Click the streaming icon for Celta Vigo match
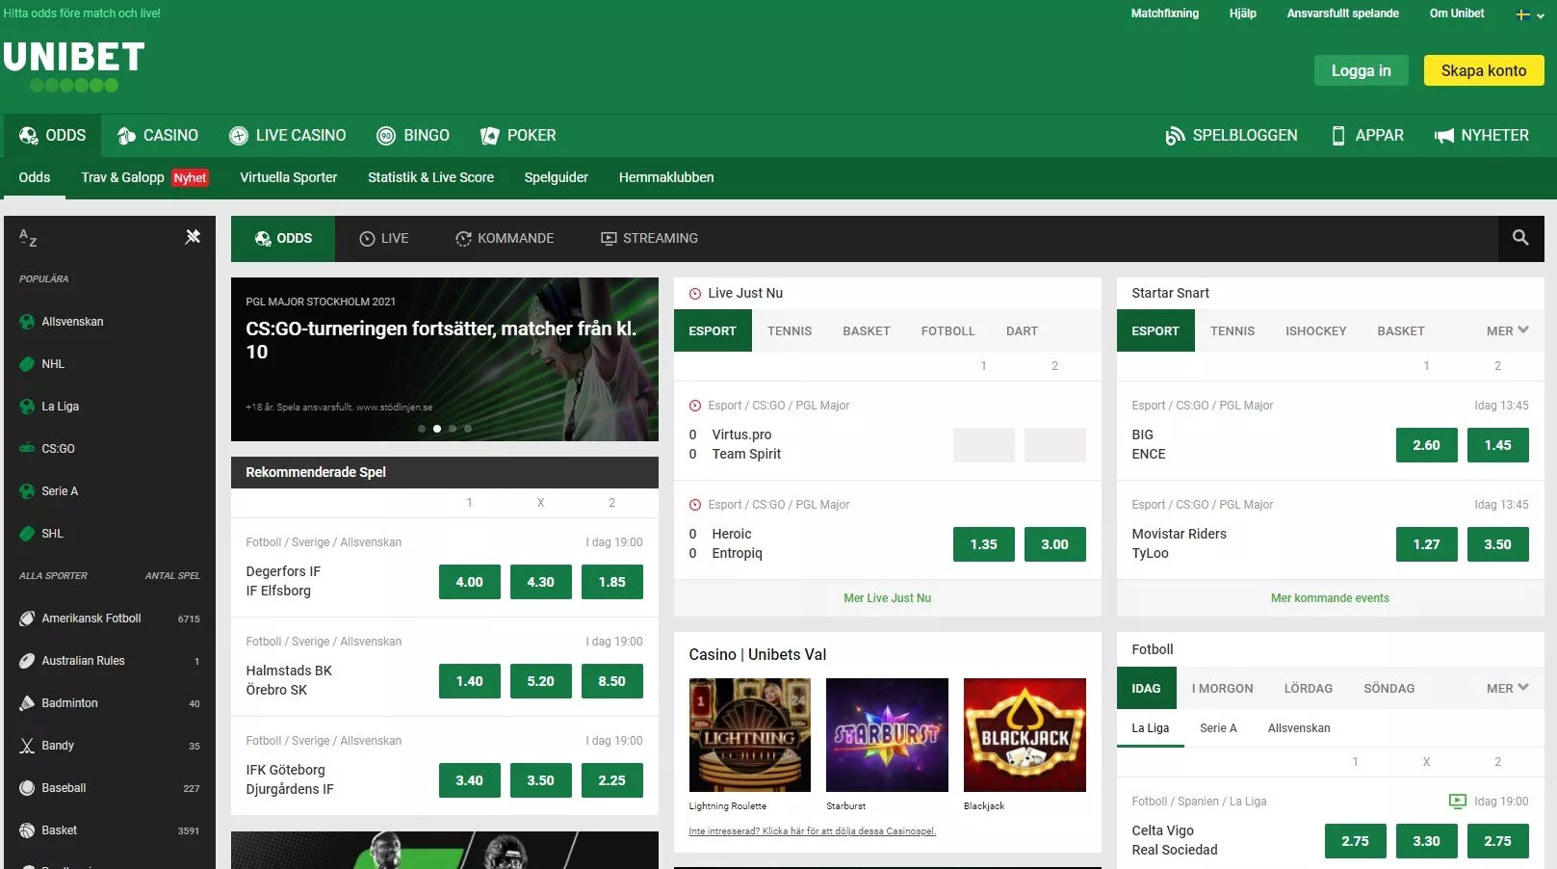Image resolution: width=1557 pixels, height=869 pixels. point(1458,802)
